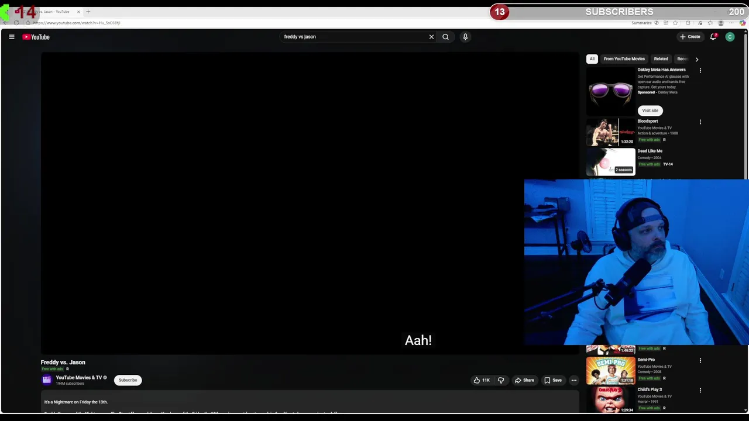Click Visit site on Oakley ad

coord(650,110)
